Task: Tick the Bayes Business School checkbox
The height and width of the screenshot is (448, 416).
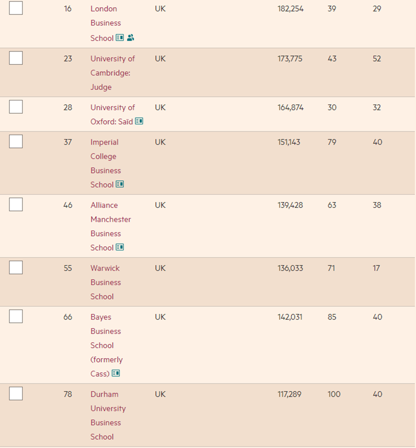Action: [x=16, y=317]
